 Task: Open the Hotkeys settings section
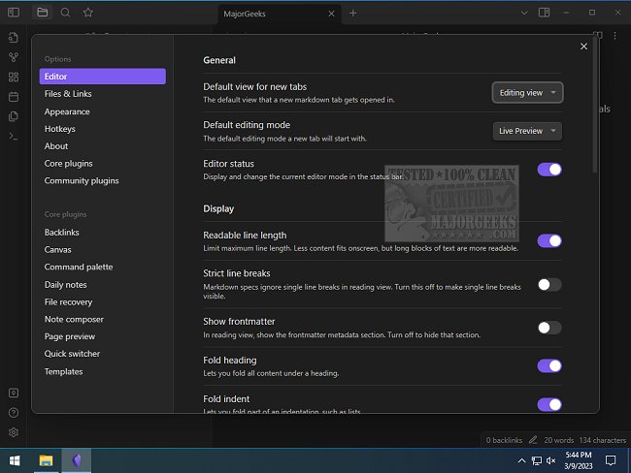click(x=59, y=129)
